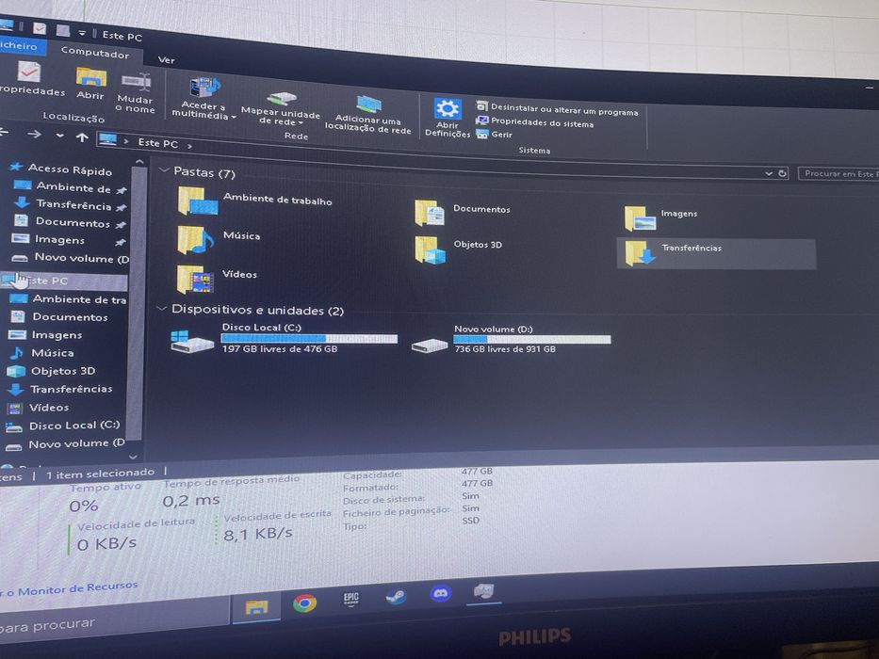Select the Imagens folder icon
Viewport: 879px width, 659px height.
point(640,218)
